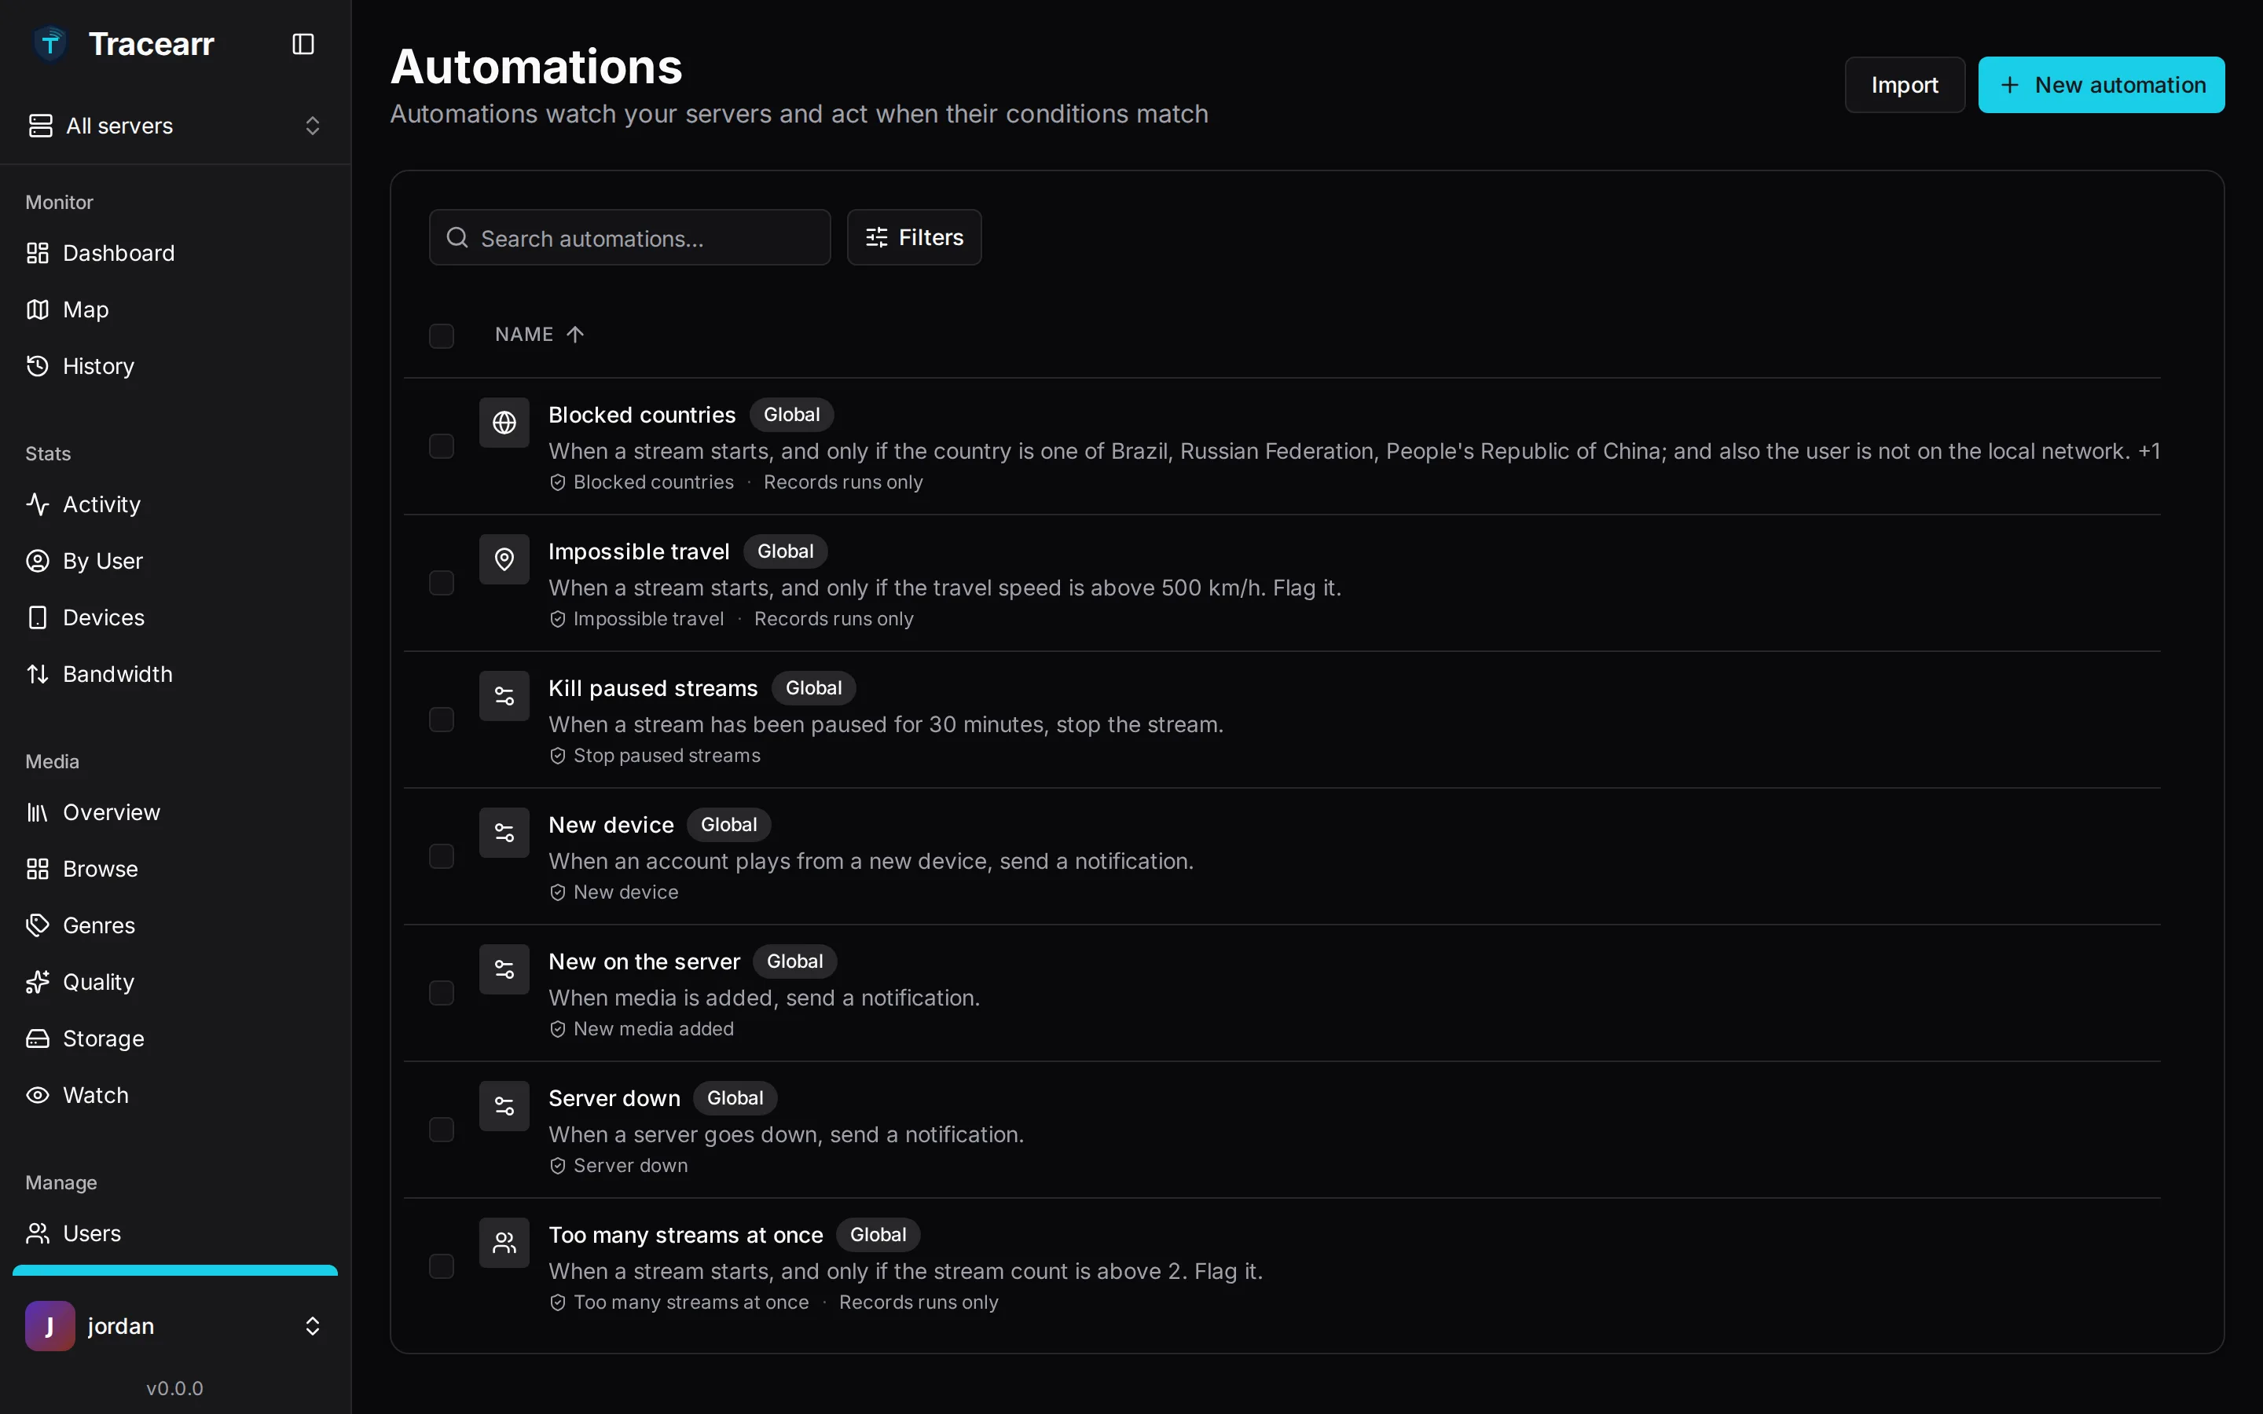
Task: Click the Global badge on Blocked countries
Action: pos(791,414)
